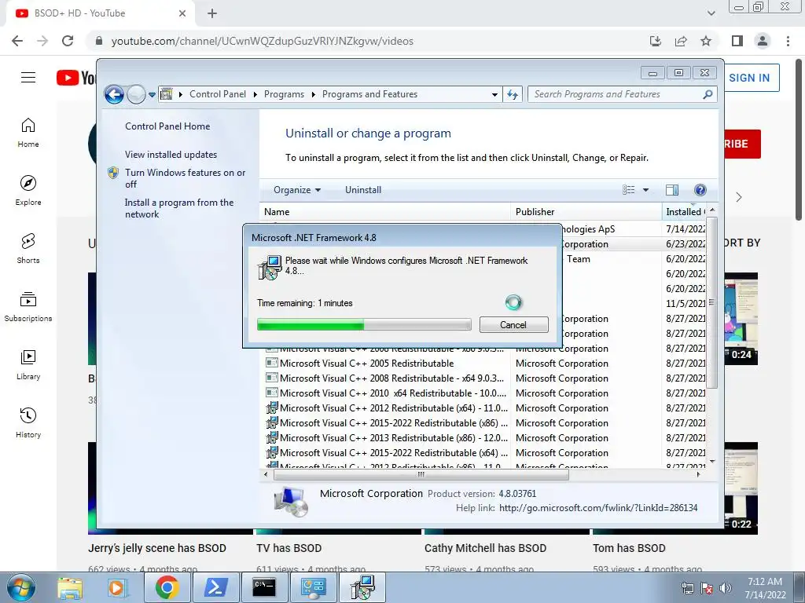Viewport: 805px width, 603px height.
Task: Go to YouTube Home in sidebar
Action: point(28,132)
